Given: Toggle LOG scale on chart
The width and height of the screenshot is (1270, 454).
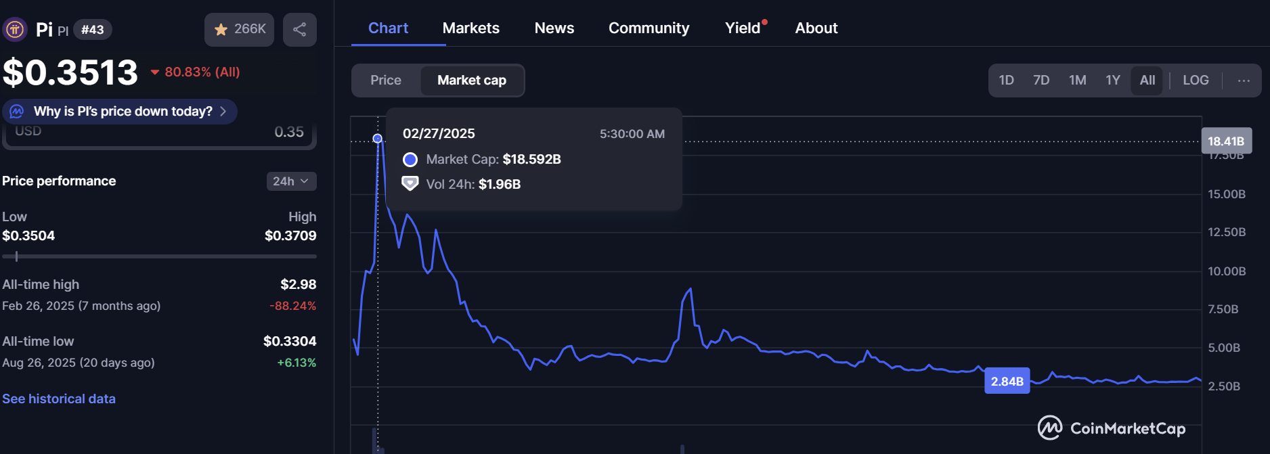Looking at the screenshot, I should (1196, 81).
